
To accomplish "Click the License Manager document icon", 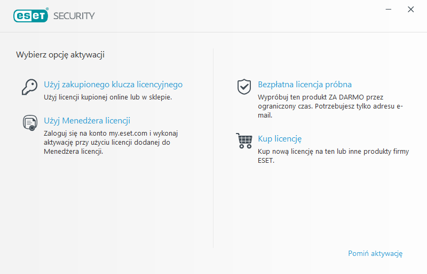I will pyautogui.click(x=29, y=123).
